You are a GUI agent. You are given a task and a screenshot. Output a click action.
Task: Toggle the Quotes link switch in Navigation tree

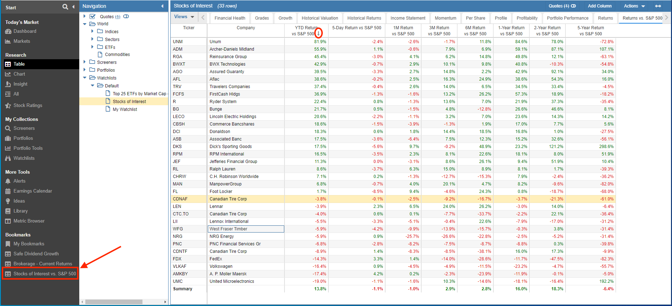[x=126, y=16]
